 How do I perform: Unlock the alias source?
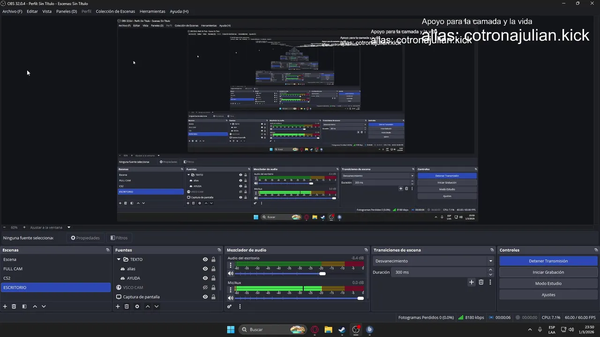coord(213,269)
